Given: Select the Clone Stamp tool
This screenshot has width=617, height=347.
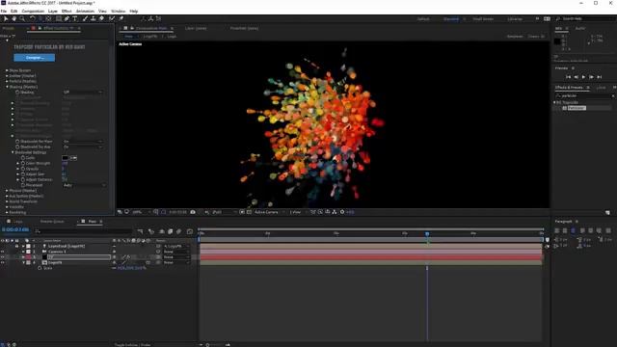Looking at the screenshot, I should click(93, 18).
